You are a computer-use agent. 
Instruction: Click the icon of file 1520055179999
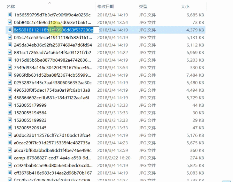coord(10,105)
